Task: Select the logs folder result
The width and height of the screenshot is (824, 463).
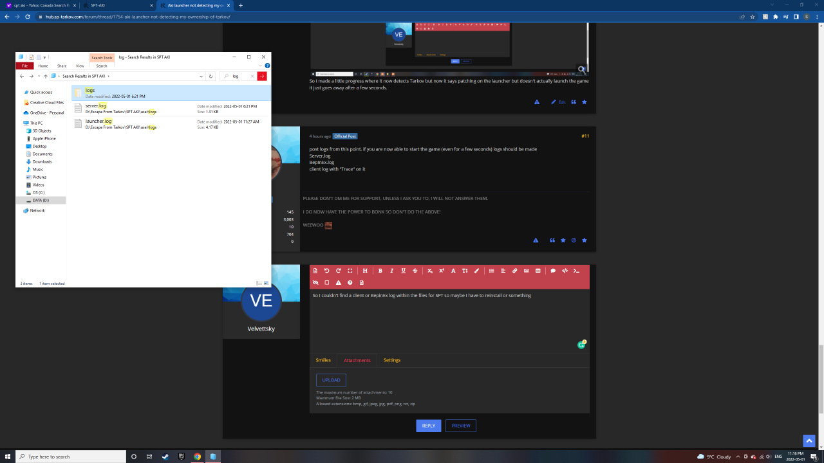Action: coord(171,93)
